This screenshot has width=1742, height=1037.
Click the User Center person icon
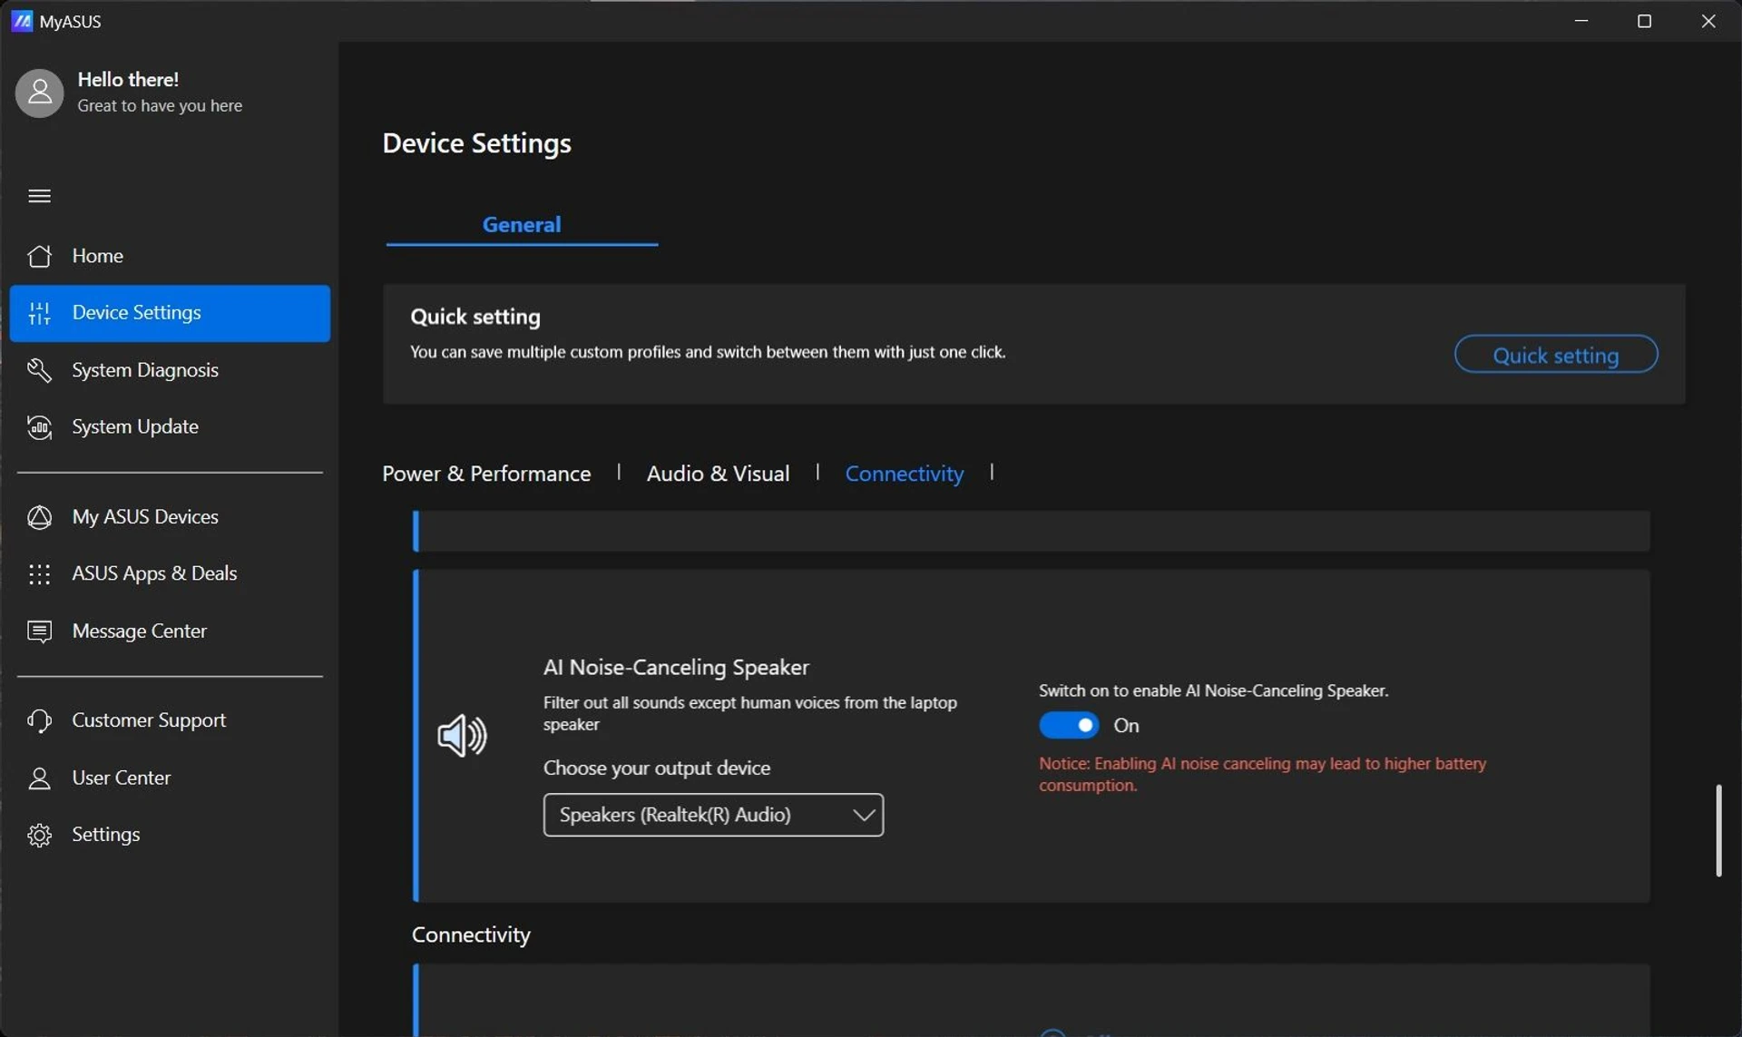[39, 778]
